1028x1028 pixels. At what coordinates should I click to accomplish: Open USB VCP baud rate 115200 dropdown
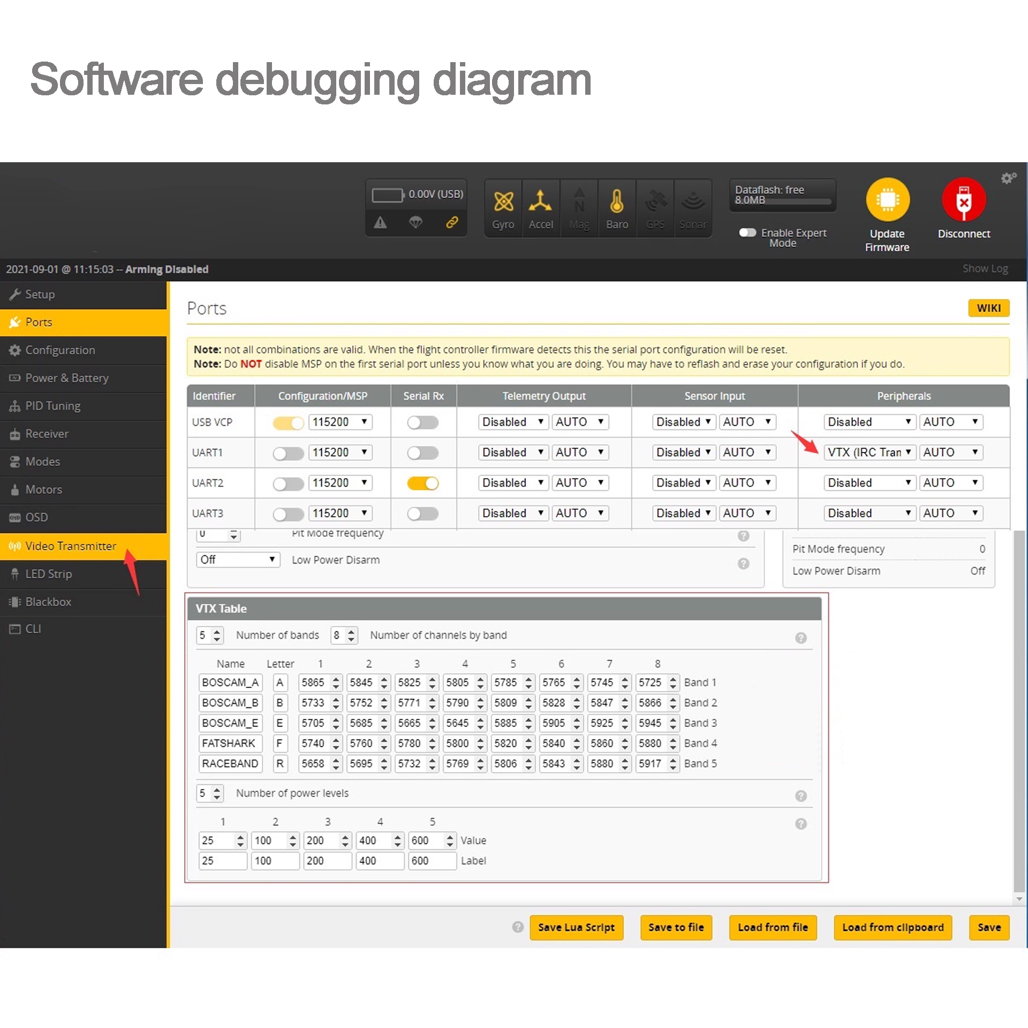[340, 422]
